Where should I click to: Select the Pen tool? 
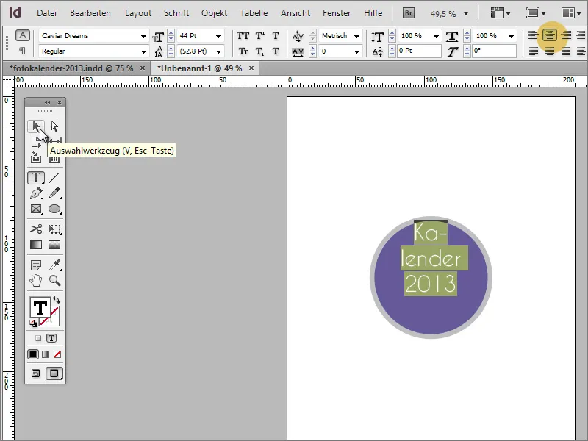[x=36, y=193]
